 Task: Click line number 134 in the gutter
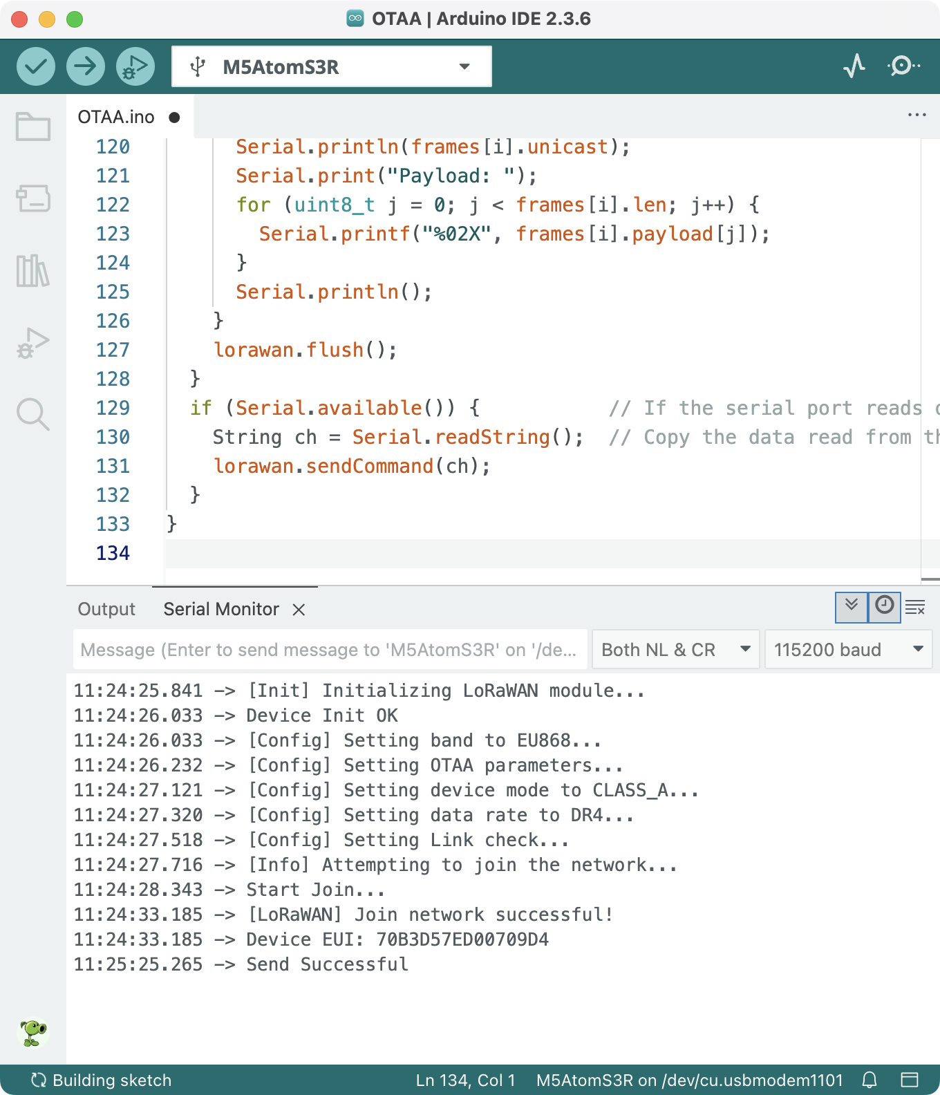point(113,553)
